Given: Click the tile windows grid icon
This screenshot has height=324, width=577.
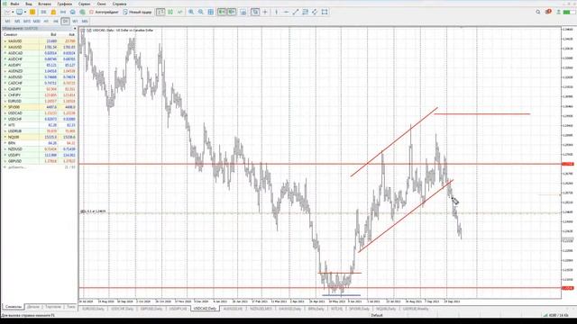Looking at the screenshot, I should pos(210,12).
